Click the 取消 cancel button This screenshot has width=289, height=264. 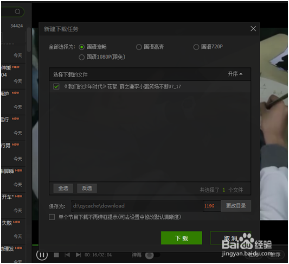tap(230, 238)
